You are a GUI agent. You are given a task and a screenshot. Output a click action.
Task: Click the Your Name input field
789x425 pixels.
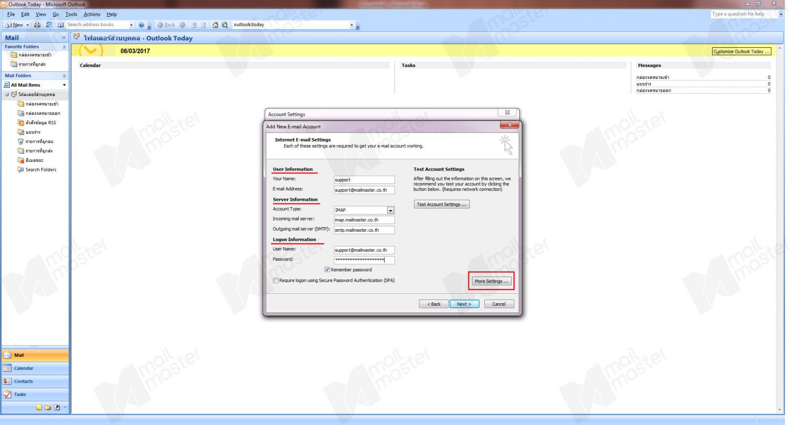pyautogui.click(x=364, y=180)
